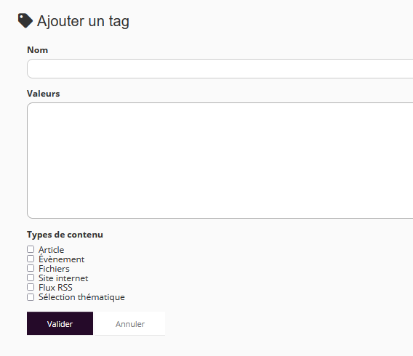Cancel tag creation with Annuler button
413x356 pixels.
130,323
